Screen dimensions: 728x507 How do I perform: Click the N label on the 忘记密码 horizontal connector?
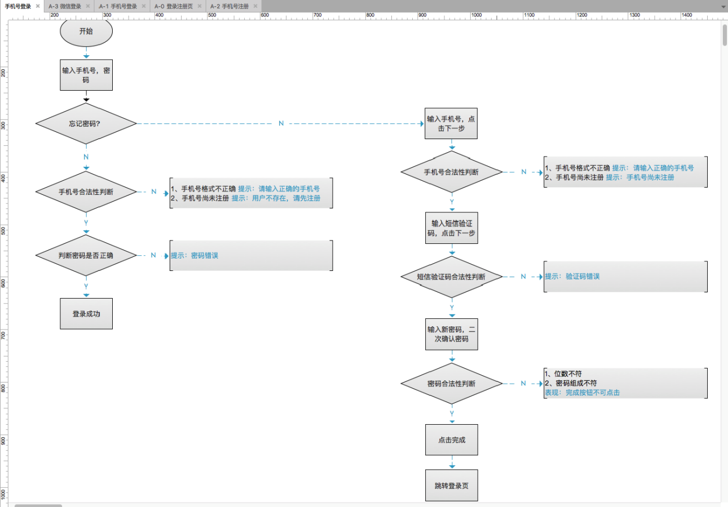pyautogui.click(x=281, y=123)
